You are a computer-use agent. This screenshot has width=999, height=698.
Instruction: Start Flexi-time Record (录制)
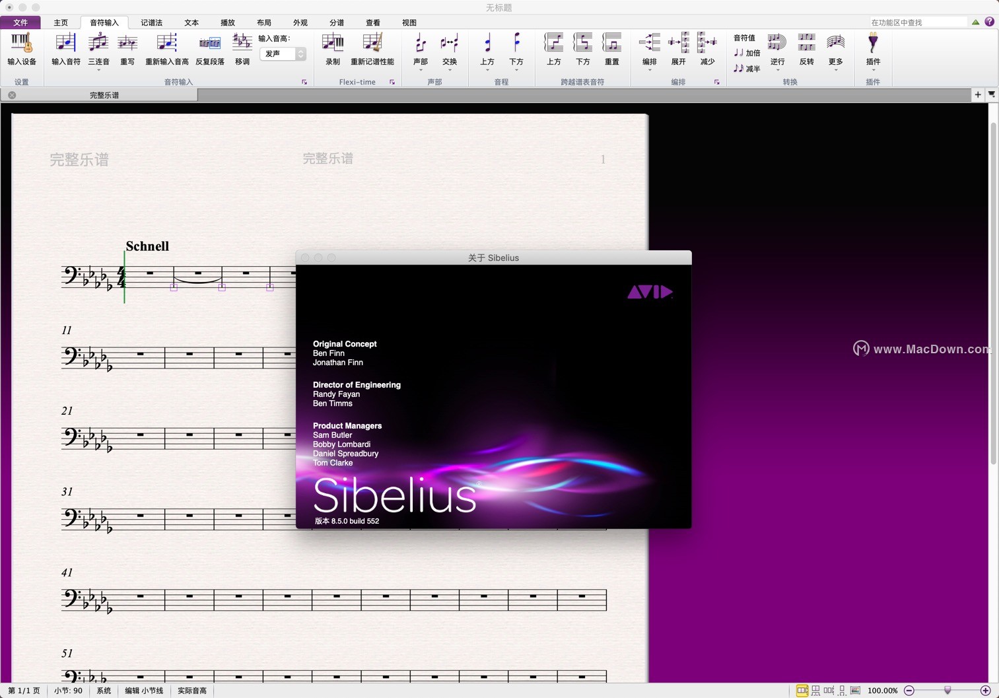coord(333,49)
